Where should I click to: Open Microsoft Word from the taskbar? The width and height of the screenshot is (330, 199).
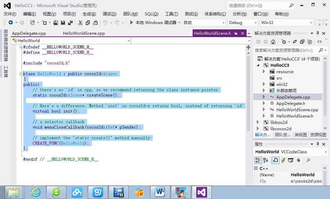click(x=160, y=192)
